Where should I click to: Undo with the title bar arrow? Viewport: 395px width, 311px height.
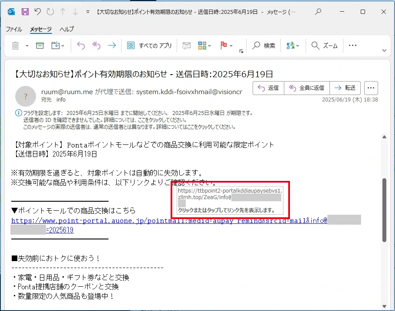tap(37, 12)
